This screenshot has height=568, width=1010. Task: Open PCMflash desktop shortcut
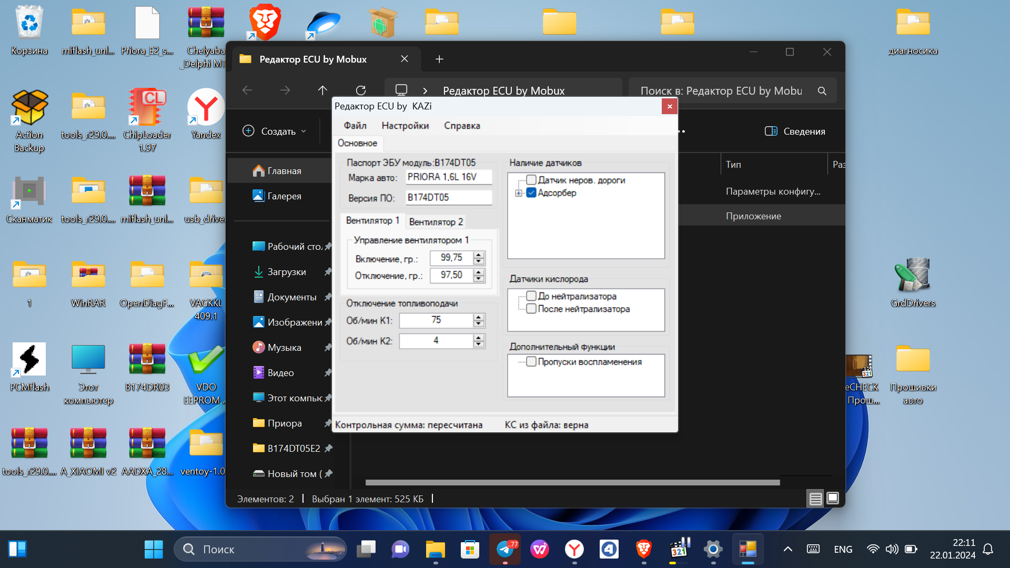tap(29, 360)
